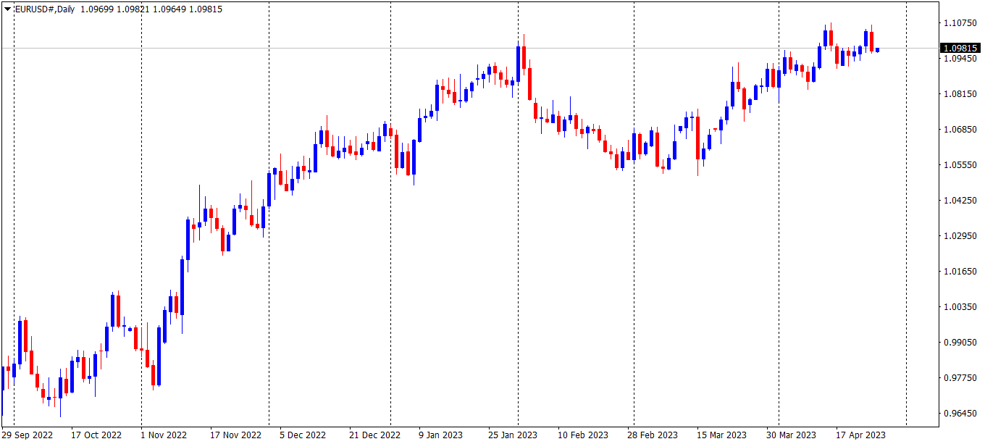Click the 9 Jan 2023 date label
This screenshot has width=985, height=444.
click(x=440, y=435)
